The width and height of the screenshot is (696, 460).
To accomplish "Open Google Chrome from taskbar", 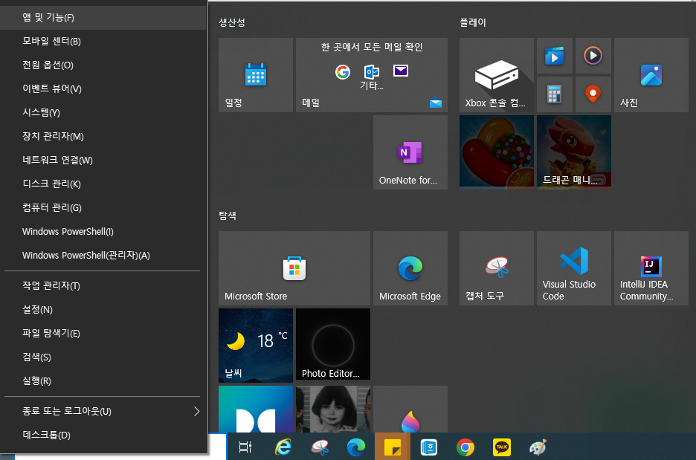I will click(x=465, y=447).
